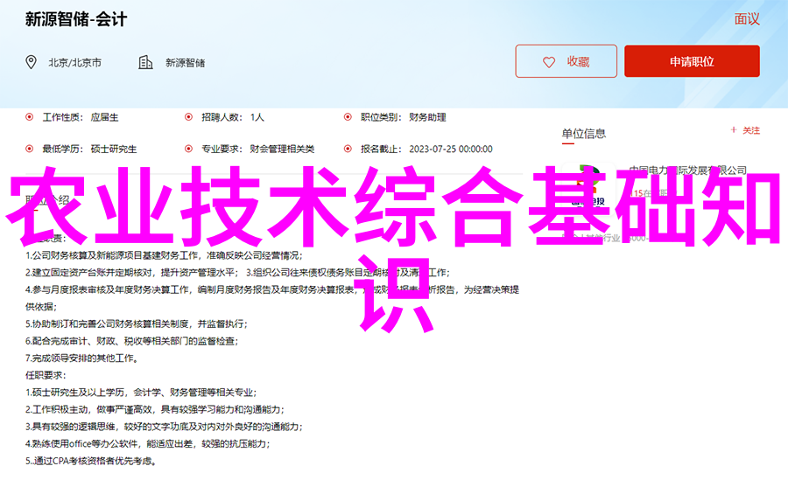Screen dimensions: 788x480
Task: Click the bullet icon before 最低学历
Action: click(x=30, y=148)
